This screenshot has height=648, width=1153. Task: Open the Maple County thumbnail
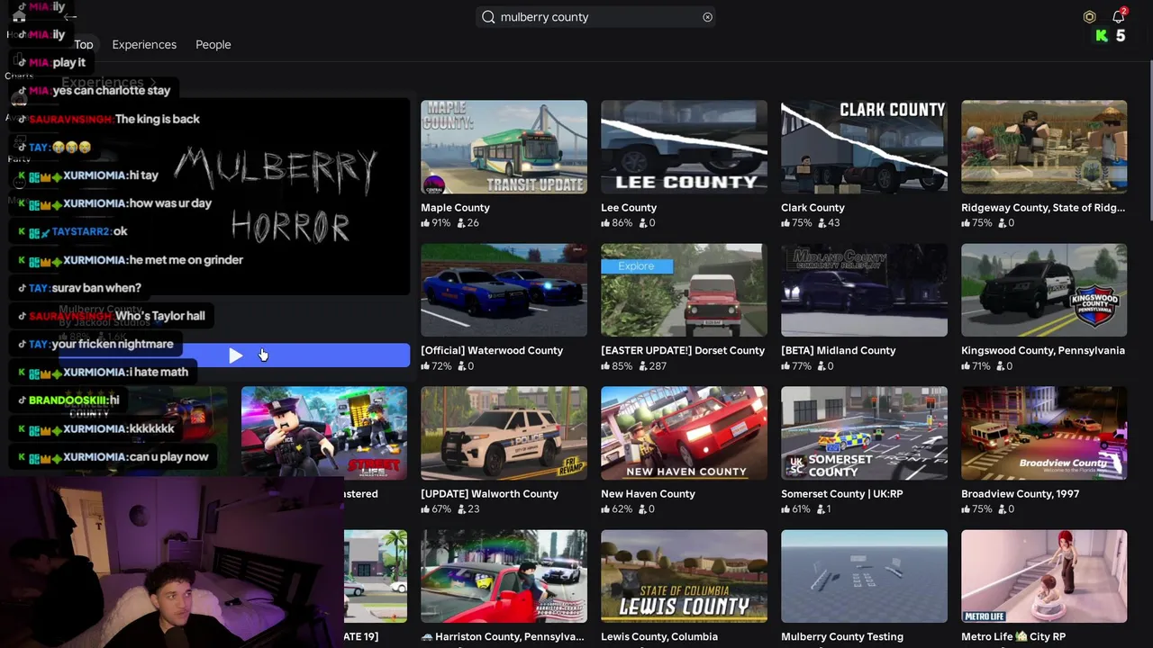(x=504, y=147)
